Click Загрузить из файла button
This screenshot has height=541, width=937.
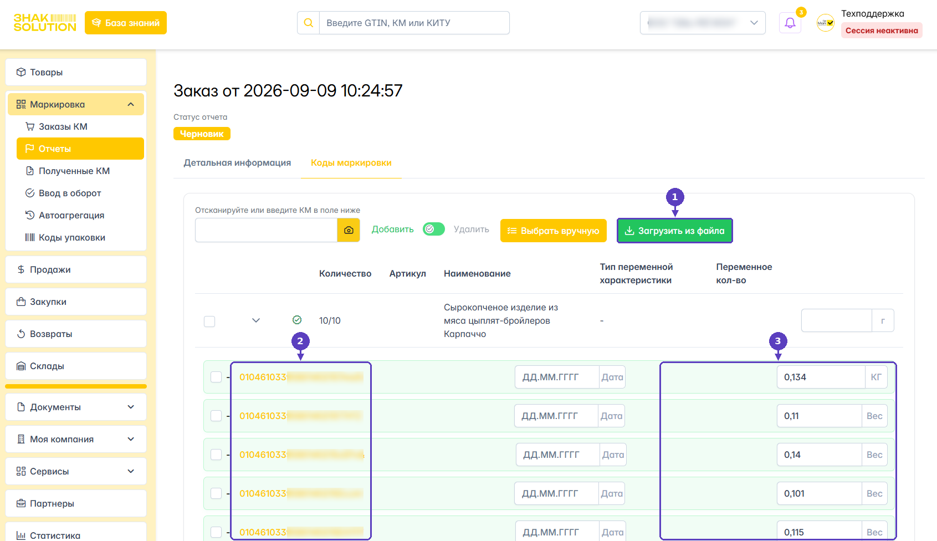675,231
